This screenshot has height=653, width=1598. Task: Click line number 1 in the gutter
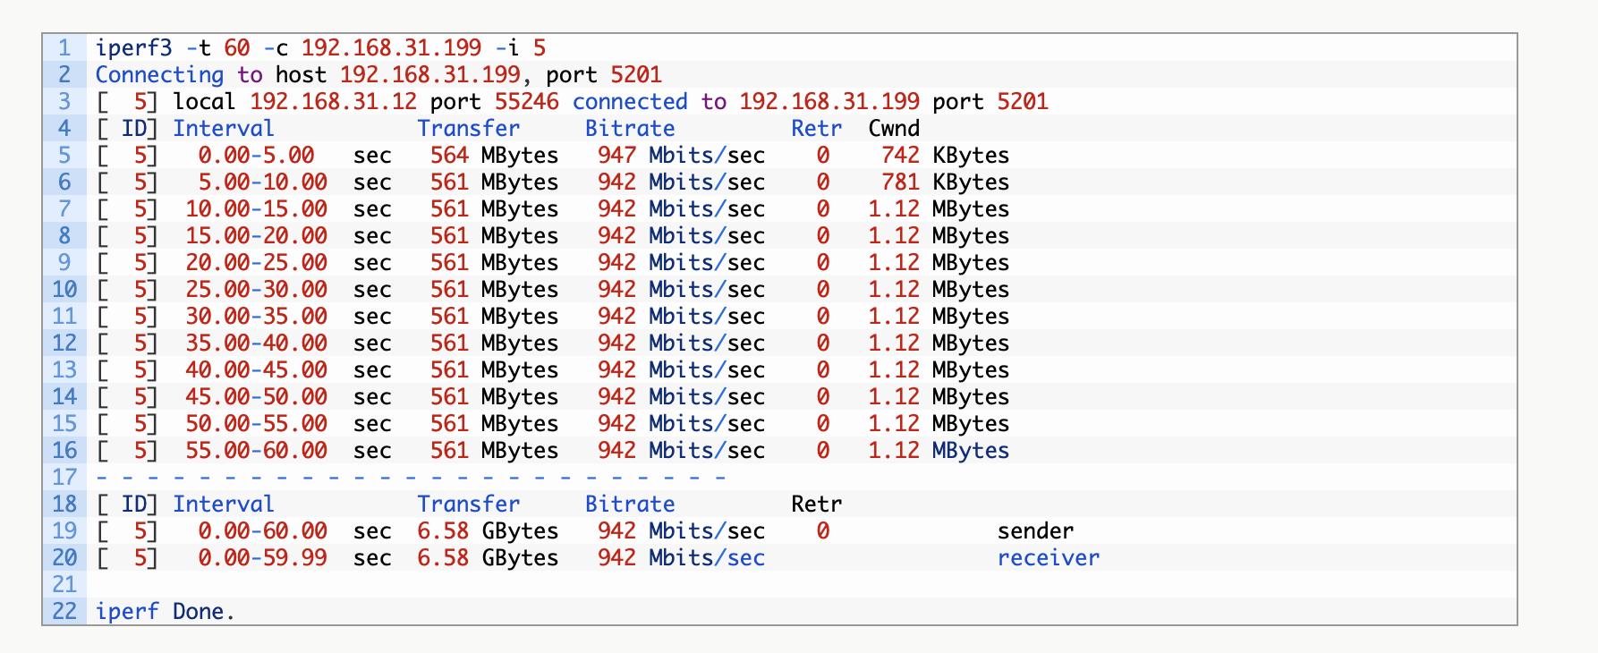[64, 48]
